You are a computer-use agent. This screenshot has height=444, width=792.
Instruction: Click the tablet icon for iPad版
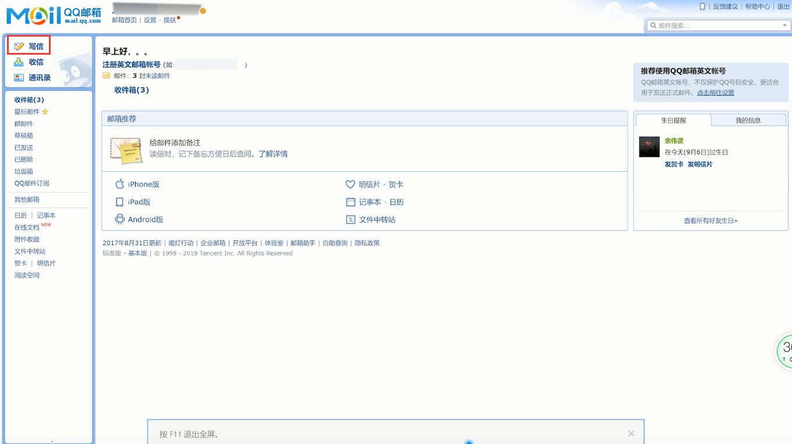(119, 202)
